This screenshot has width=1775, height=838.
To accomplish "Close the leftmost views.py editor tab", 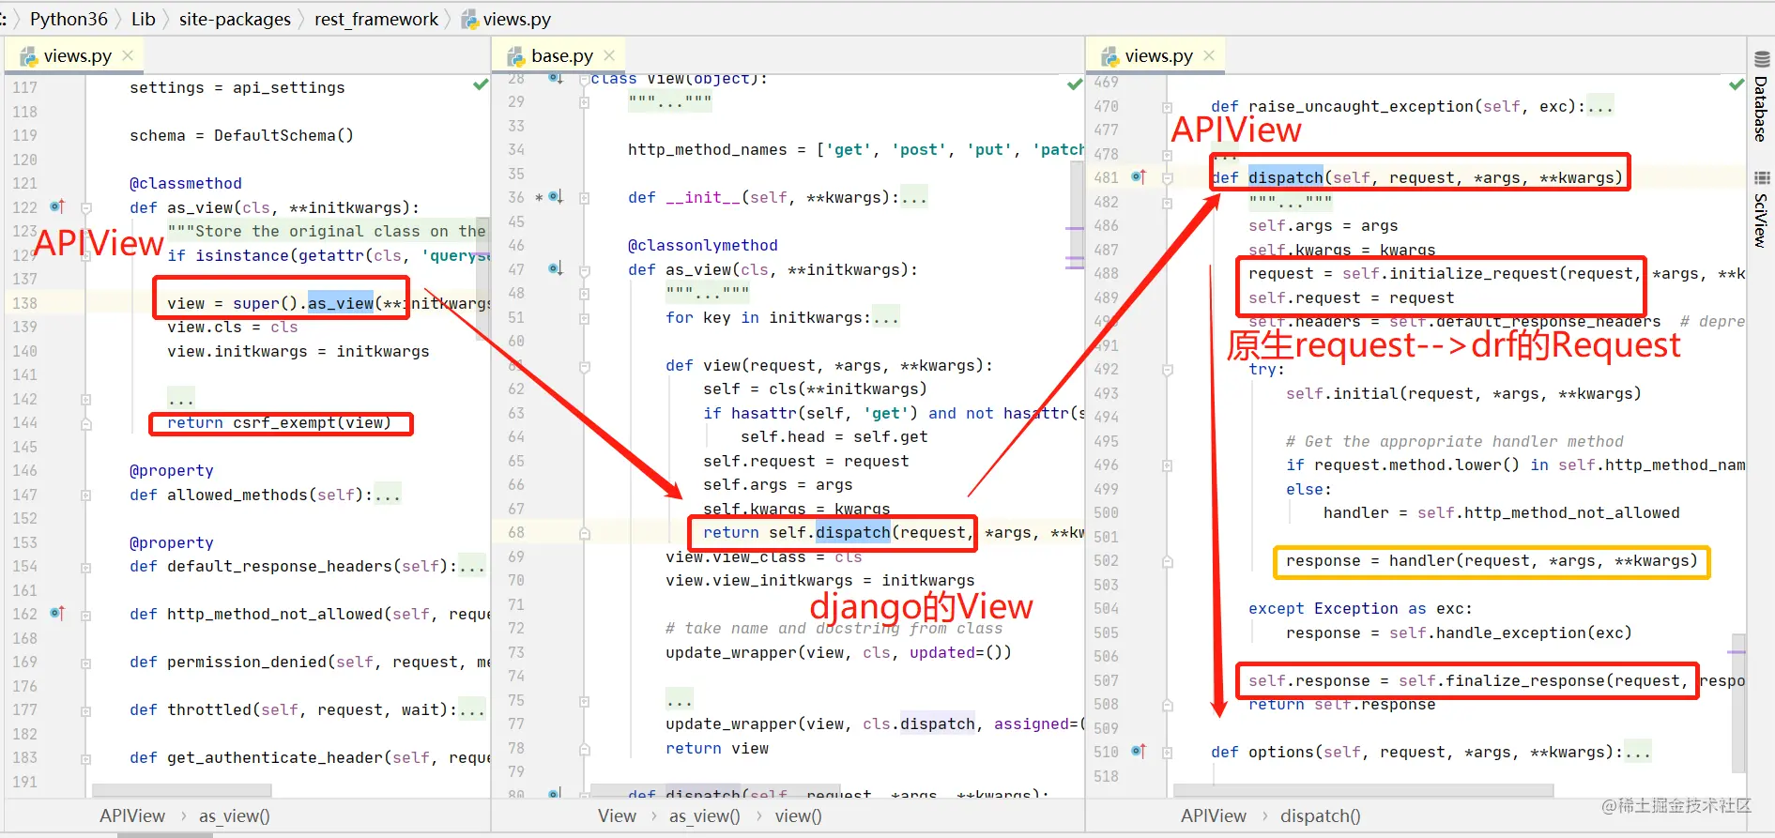I will click(128, 55).
